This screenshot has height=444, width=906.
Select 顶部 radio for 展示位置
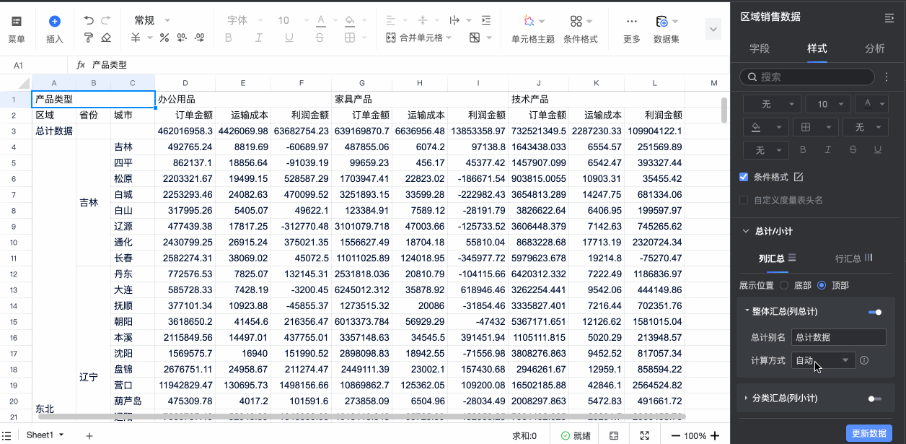822,285
